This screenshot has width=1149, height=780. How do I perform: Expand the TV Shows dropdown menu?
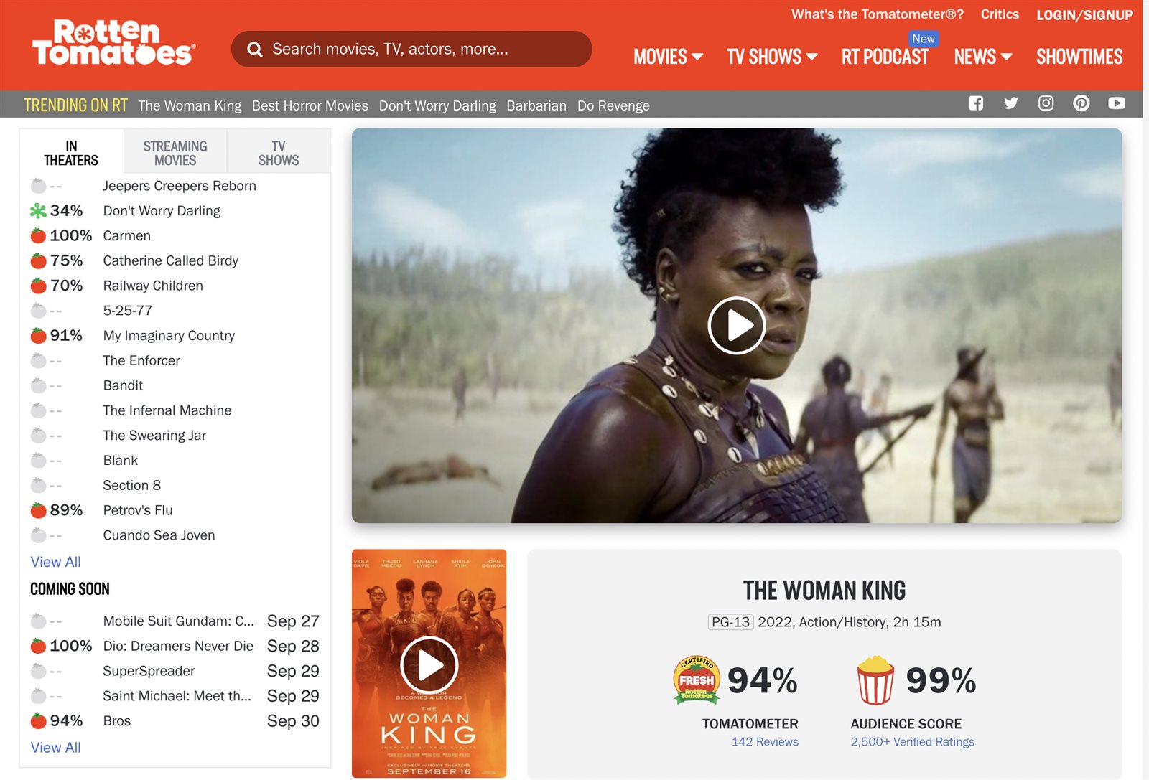(x=772, y=57)
